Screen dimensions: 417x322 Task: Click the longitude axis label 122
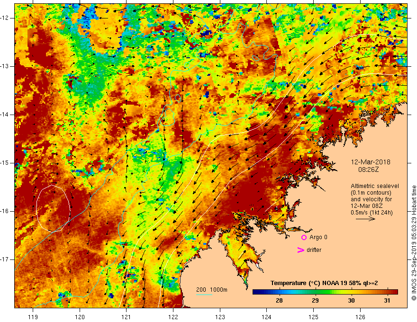[173, 317]
